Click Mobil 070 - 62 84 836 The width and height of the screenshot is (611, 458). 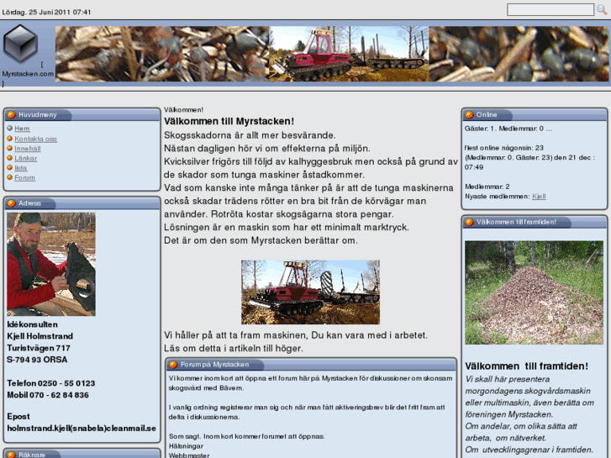[x=48, y=395]
